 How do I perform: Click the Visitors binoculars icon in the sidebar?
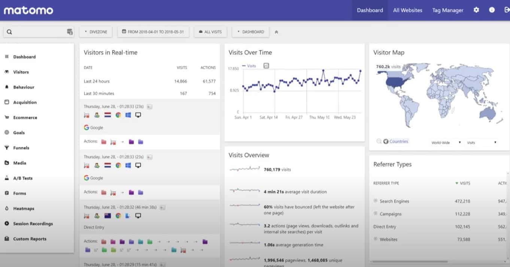click(x=7, y=72)
